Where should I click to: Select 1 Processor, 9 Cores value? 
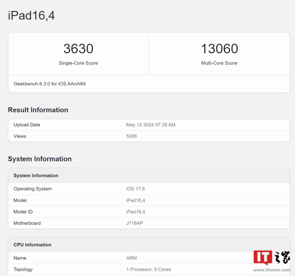[x=149, y=269]
